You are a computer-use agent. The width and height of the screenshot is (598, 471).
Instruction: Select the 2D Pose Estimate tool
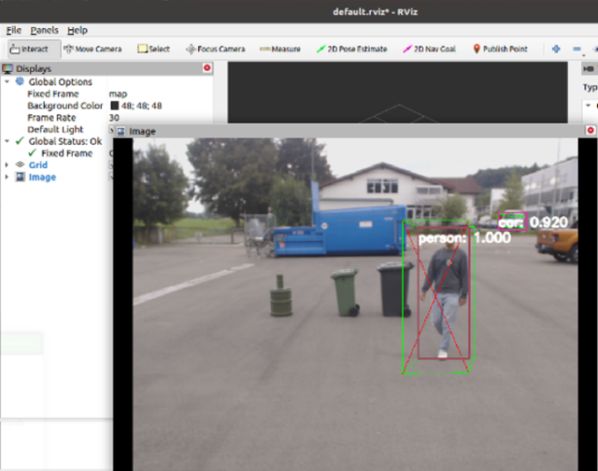pos(351,49)
